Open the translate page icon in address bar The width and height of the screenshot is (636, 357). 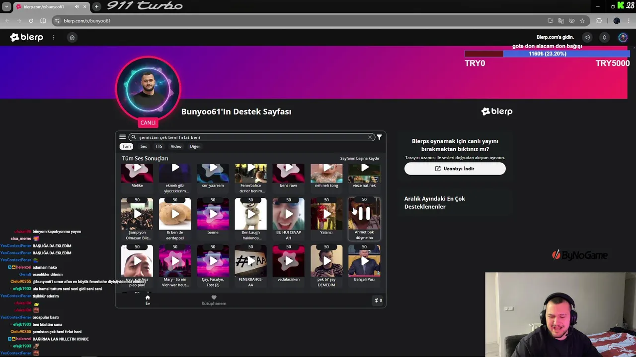[561, 21]
